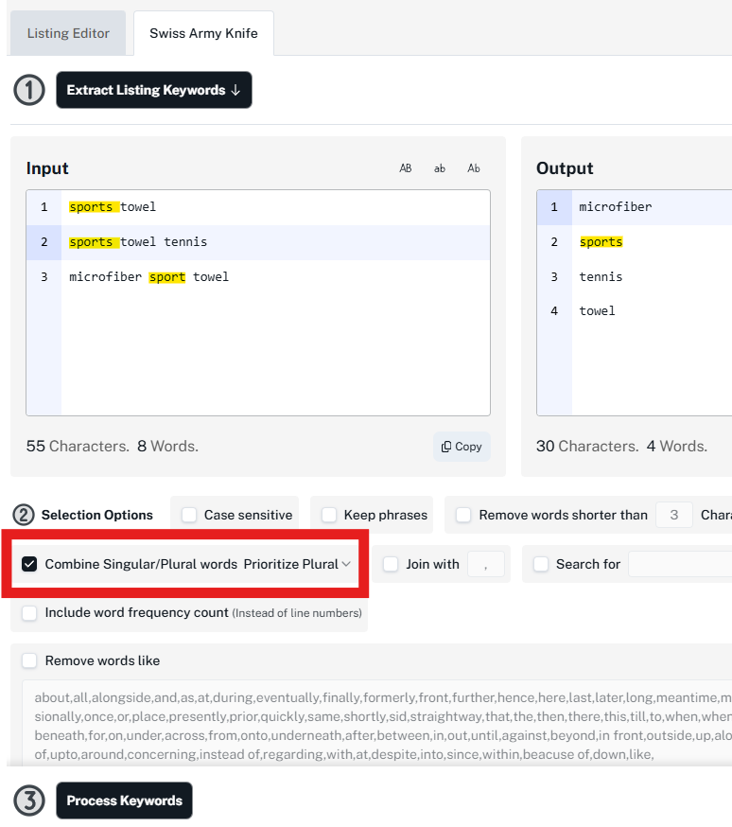Toggle Include word frequency count
This screenshot has width=732, height=827.
29,613
